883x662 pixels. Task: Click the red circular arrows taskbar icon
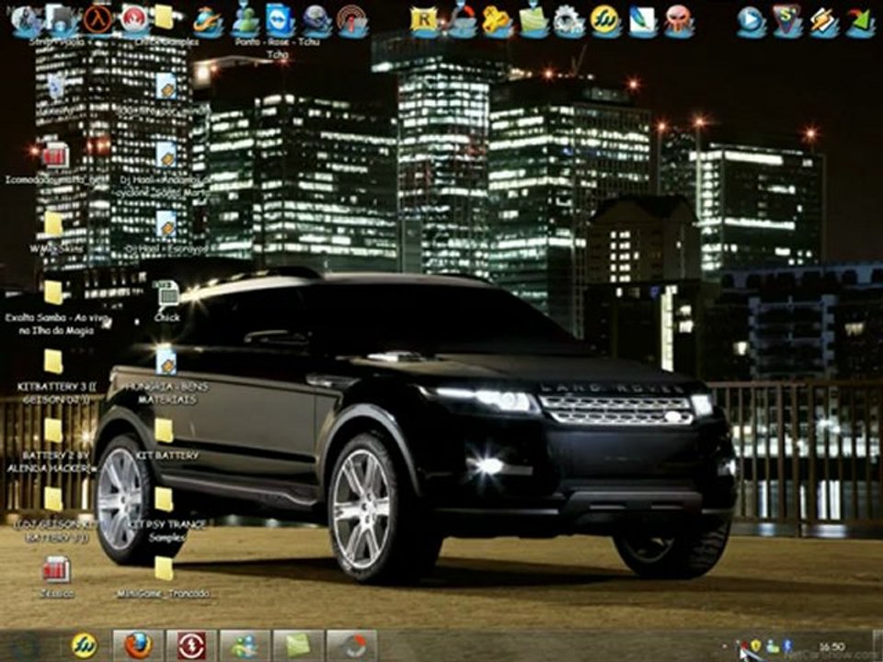coord(191,645)
